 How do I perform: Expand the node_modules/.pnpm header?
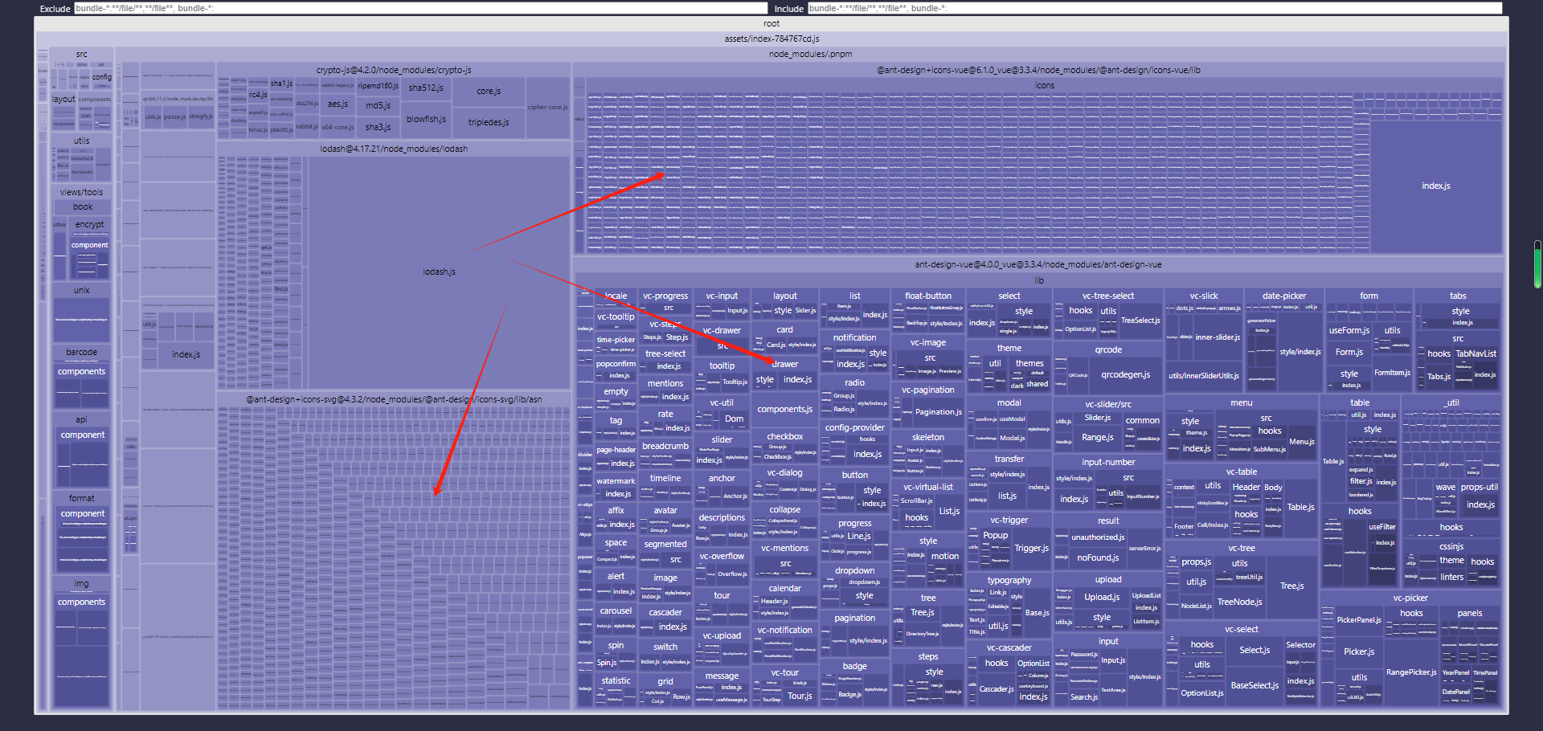click(x=809, y=54)
